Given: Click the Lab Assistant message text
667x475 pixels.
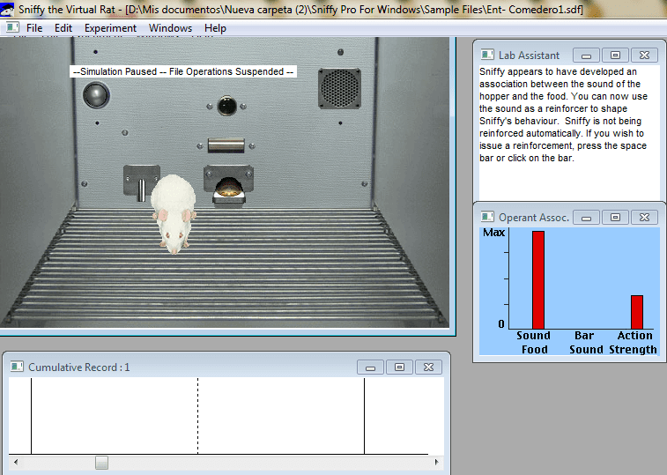Looking at the screenshot, I should click(563, 115).
